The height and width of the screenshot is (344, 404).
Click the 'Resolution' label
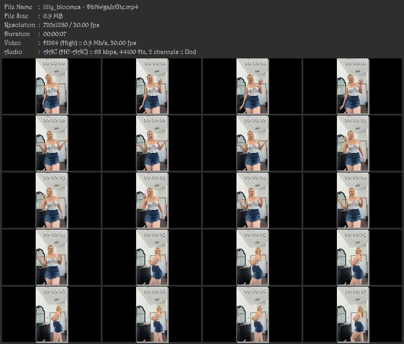click(x=20, y=25)
